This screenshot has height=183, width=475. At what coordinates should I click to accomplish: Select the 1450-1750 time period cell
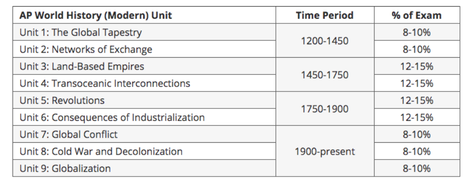point(325,75)
